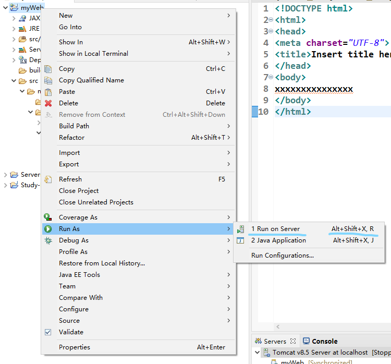Click the JAX web services icon
This screenshot has height=364, width=391.
pyautogui.click(x=22, y=18)
